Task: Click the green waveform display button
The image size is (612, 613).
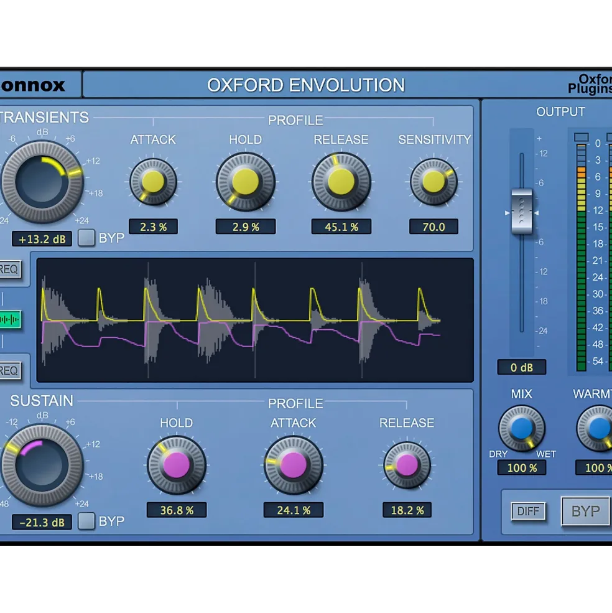Action: [10, 319]
